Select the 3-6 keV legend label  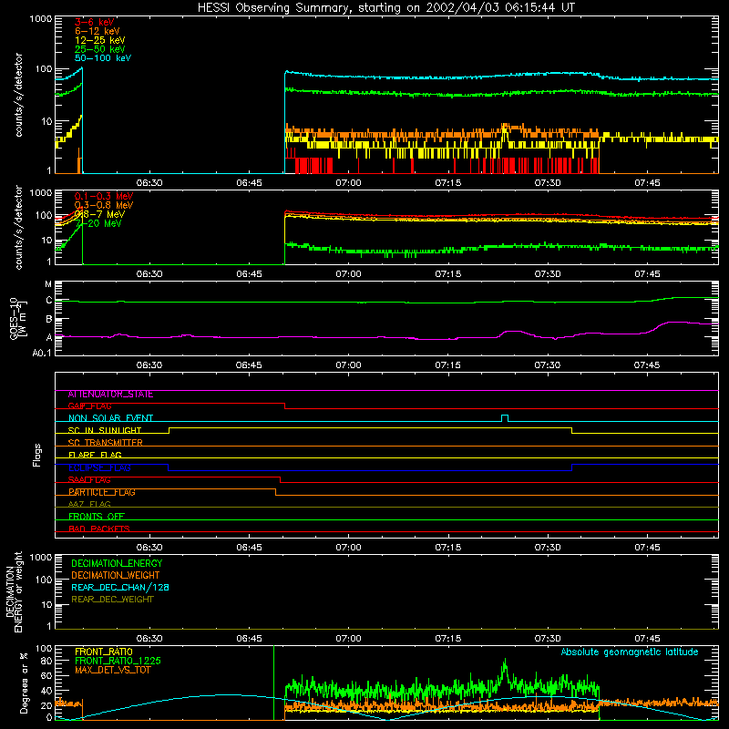(94, 22)
